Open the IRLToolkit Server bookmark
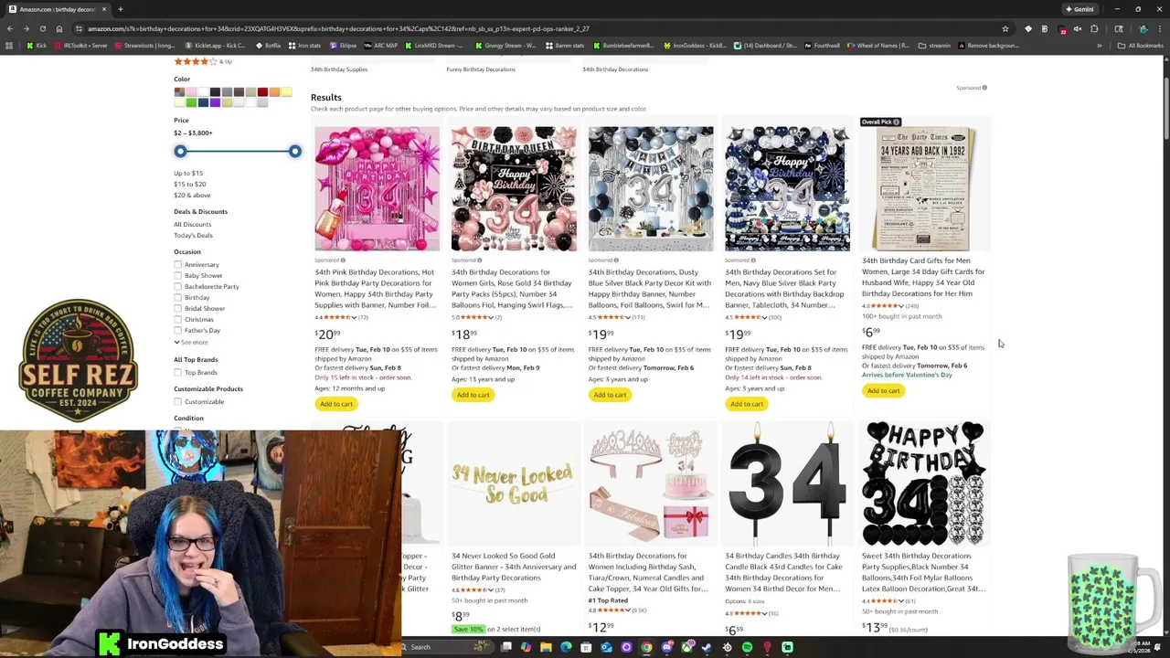 click(80, 45)
